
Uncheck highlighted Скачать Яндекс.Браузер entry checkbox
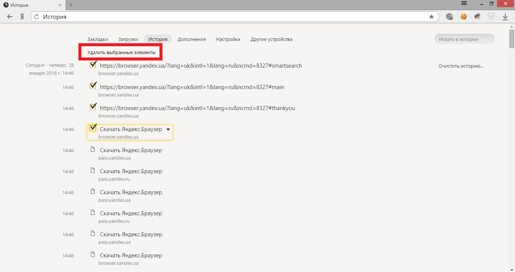pyautogui.click(x=93, y=128)
